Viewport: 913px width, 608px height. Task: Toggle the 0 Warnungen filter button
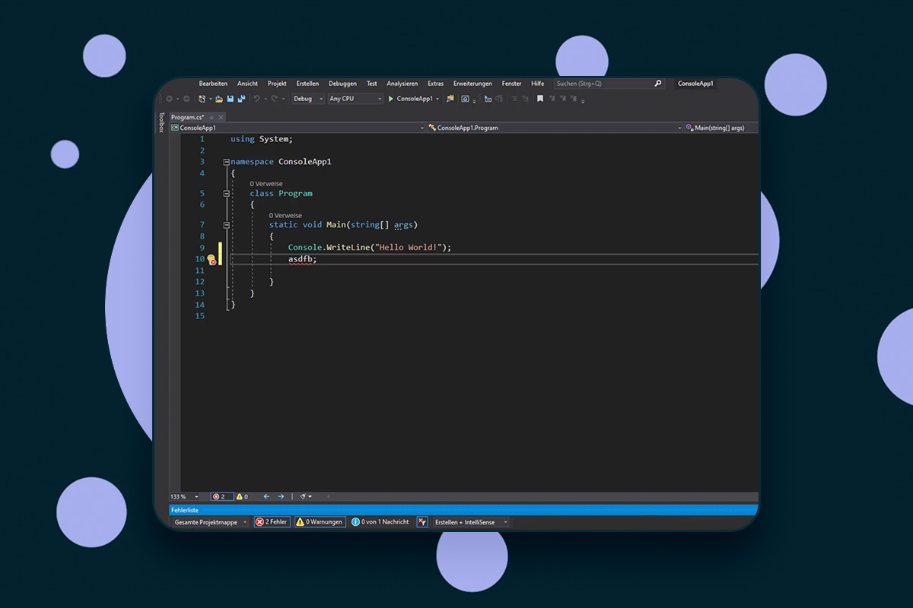[x=320, y=522]
